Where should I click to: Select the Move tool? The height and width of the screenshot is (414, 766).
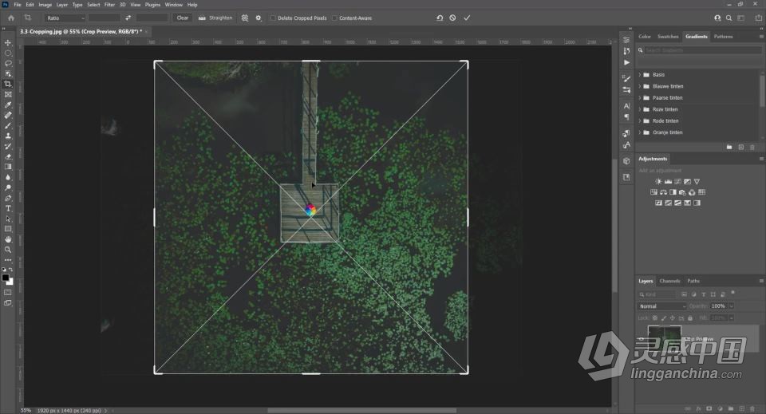(8, 43)
